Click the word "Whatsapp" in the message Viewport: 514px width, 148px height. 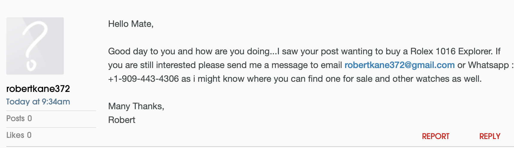click(x=488, y=65)
